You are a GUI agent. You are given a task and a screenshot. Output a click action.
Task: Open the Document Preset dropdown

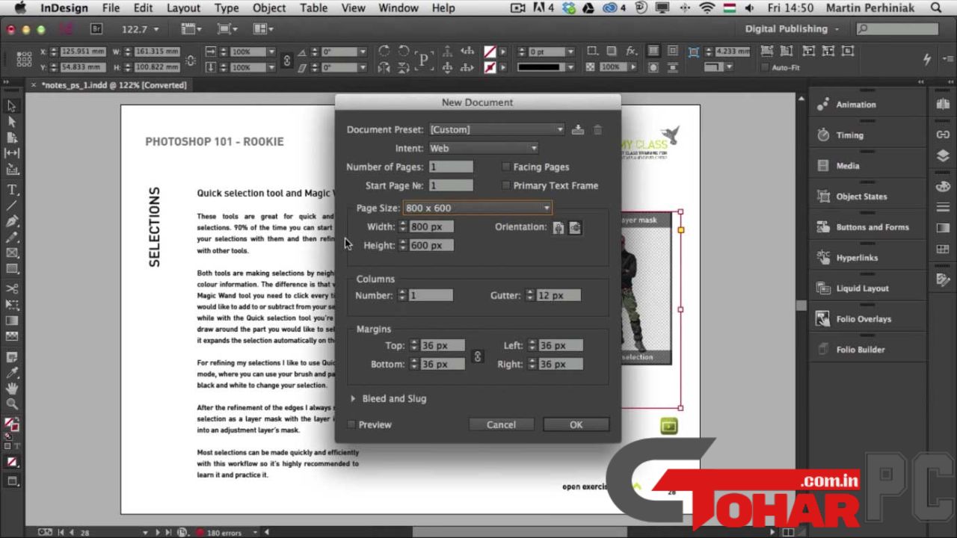(x=497, y=129)
